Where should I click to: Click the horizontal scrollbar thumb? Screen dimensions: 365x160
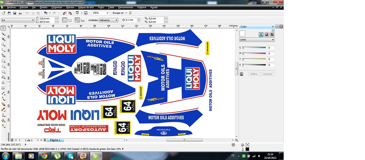pos(184,140)
